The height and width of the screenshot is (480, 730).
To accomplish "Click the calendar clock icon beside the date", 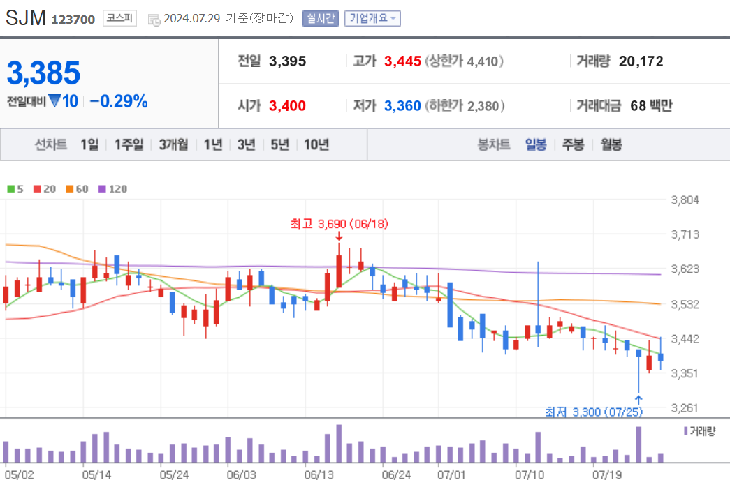I will pyautogui.click(x=154, y=20).
